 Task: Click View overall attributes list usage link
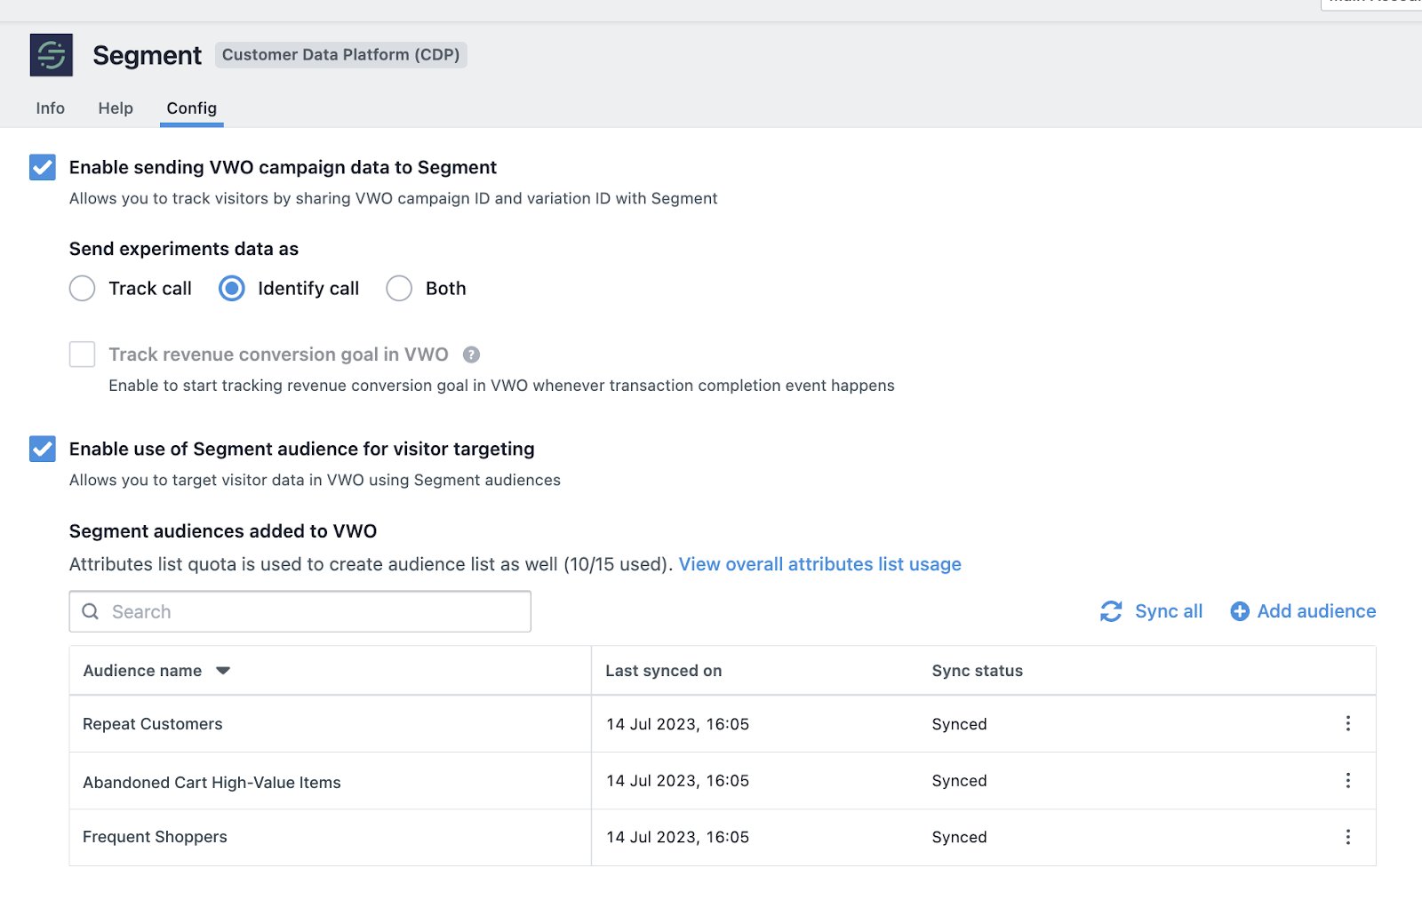pyautogui.click(x=820, y=564)
